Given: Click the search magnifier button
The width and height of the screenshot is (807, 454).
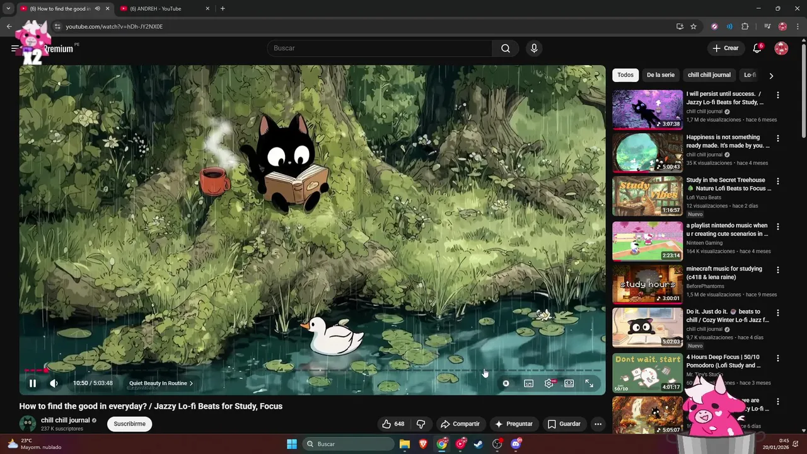Looking at the screenshot, I should coord(506,48).
